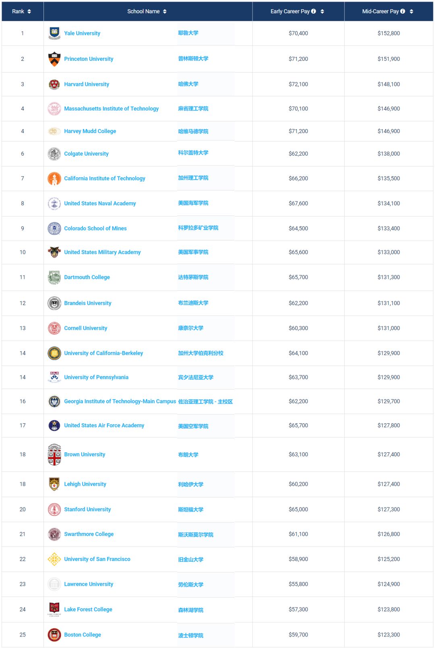Click the Yale University shield logo

[x=54, y=33]
